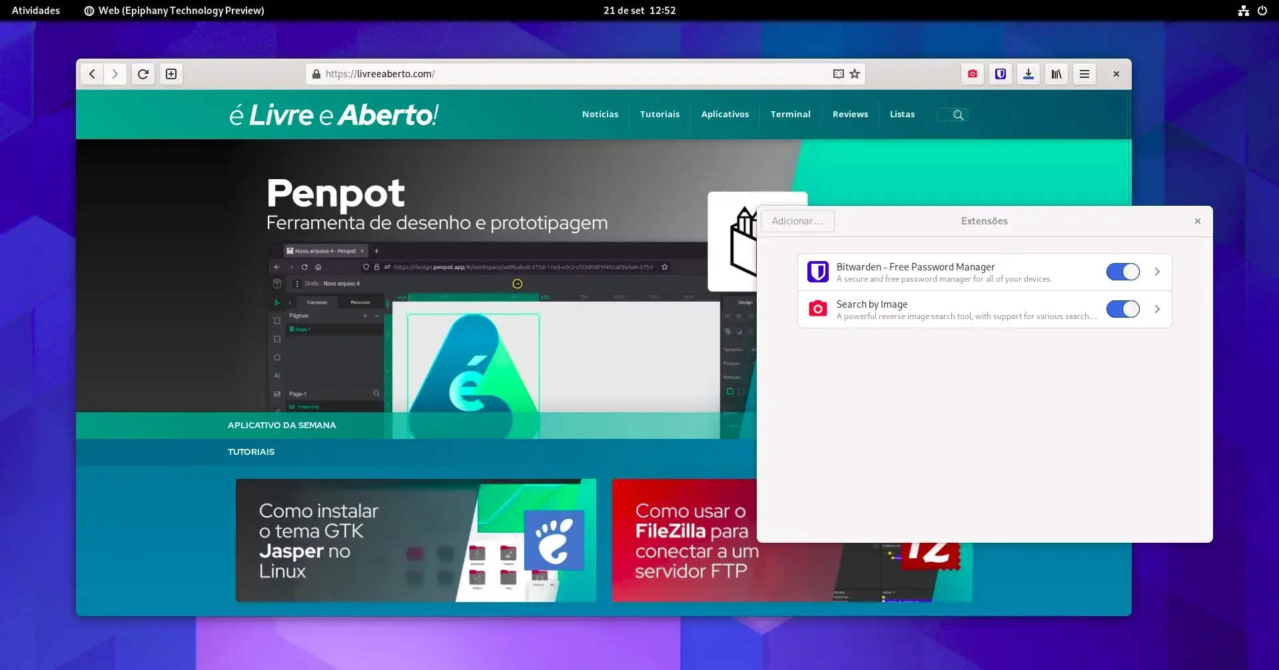The width and height of the screenshot is (1279, 670).
Task: Open the Terminal menu item
Action: 791,114
